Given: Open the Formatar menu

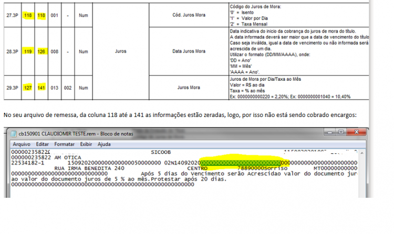Looking at the screenshot, I should (x=64, y=144).
